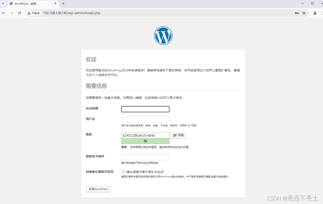
Task: Click the not-secure warning indicator
Action: pyautogui.click(x=34, y=13)
